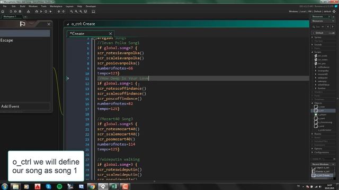Image resolution: width=339 pixels, height=190 pixels.
Task: Open Build menu
Action: 22,6
